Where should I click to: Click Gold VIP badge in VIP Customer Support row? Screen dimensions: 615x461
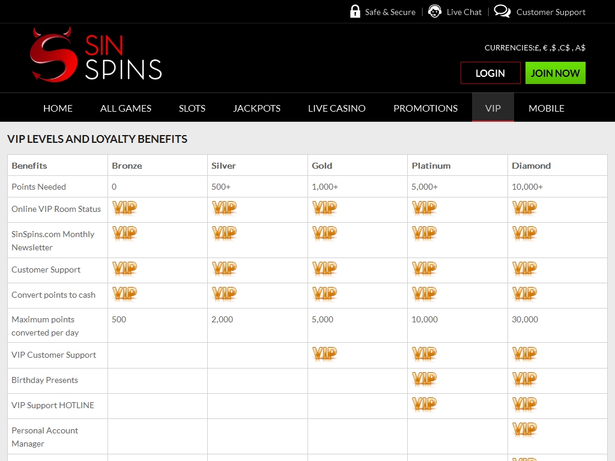pyautogui.click(x=324, y=354)
